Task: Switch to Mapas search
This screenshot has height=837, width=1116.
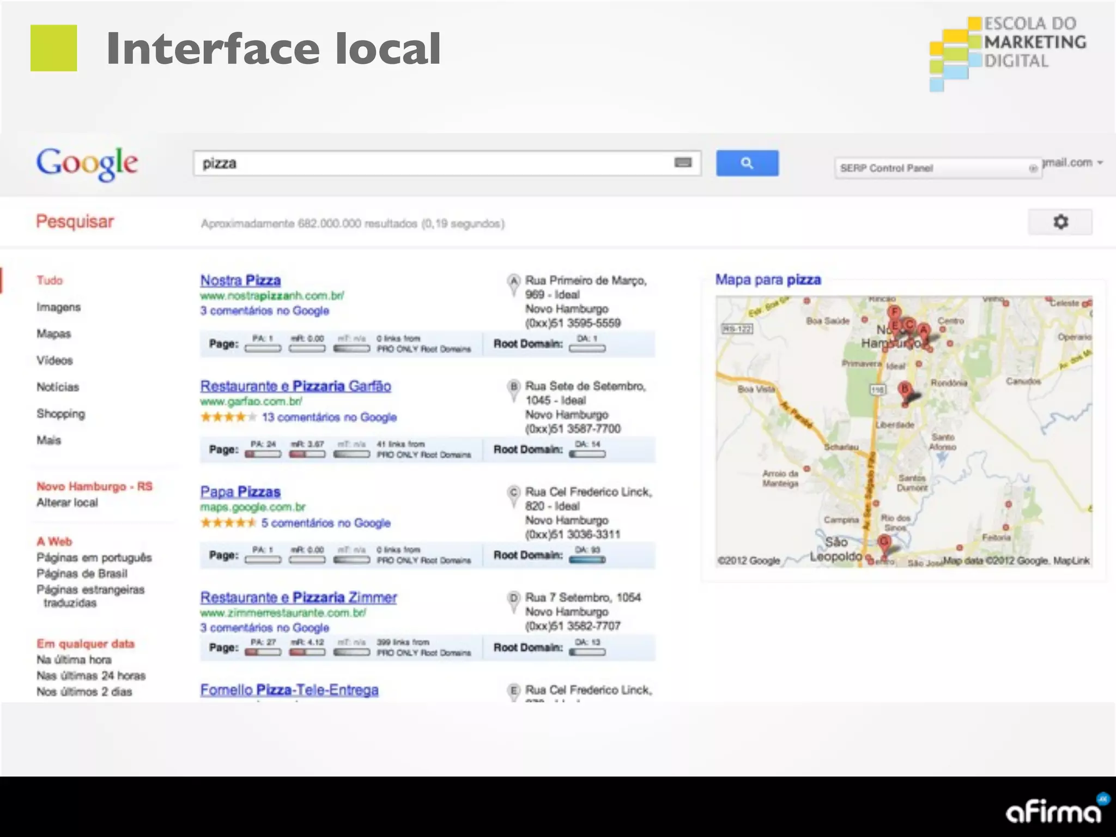Action: [53, 334]
